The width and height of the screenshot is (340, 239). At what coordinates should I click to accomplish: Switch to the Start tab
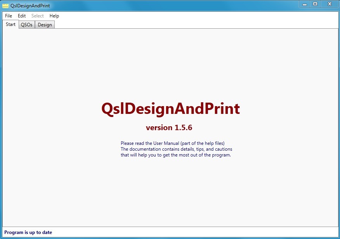(10, 24)
